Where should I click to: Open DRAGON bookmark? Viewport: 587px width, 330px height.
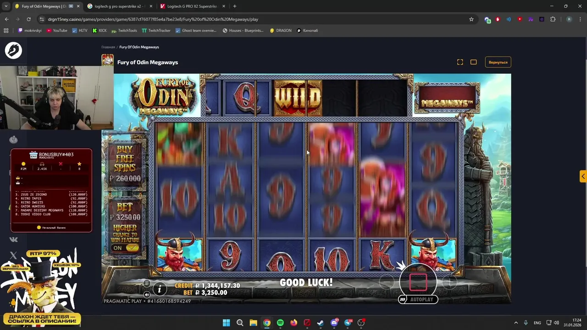pyautogui.click(x=281, y=31)
